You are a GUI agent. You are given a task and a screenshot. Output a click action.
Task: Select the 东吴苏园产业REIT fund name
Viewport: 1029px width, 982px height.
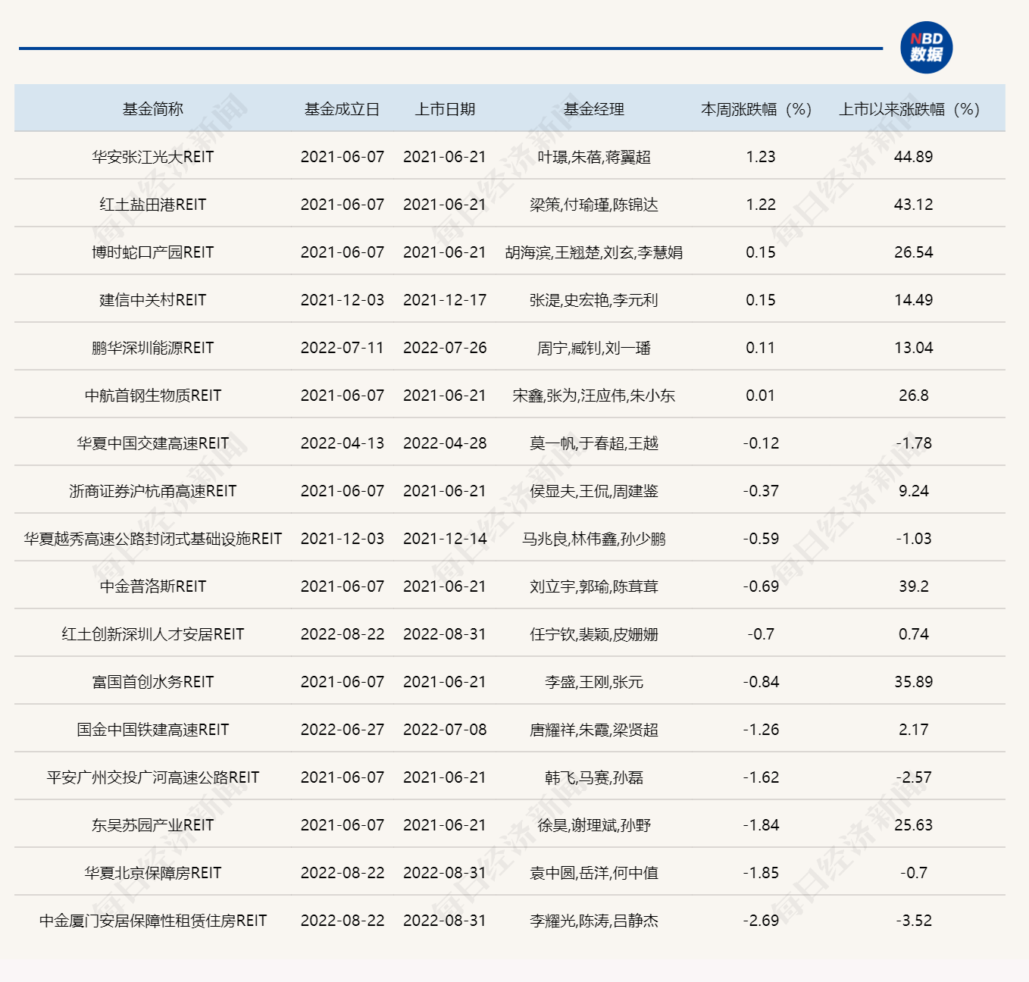(x=153, y=825)
